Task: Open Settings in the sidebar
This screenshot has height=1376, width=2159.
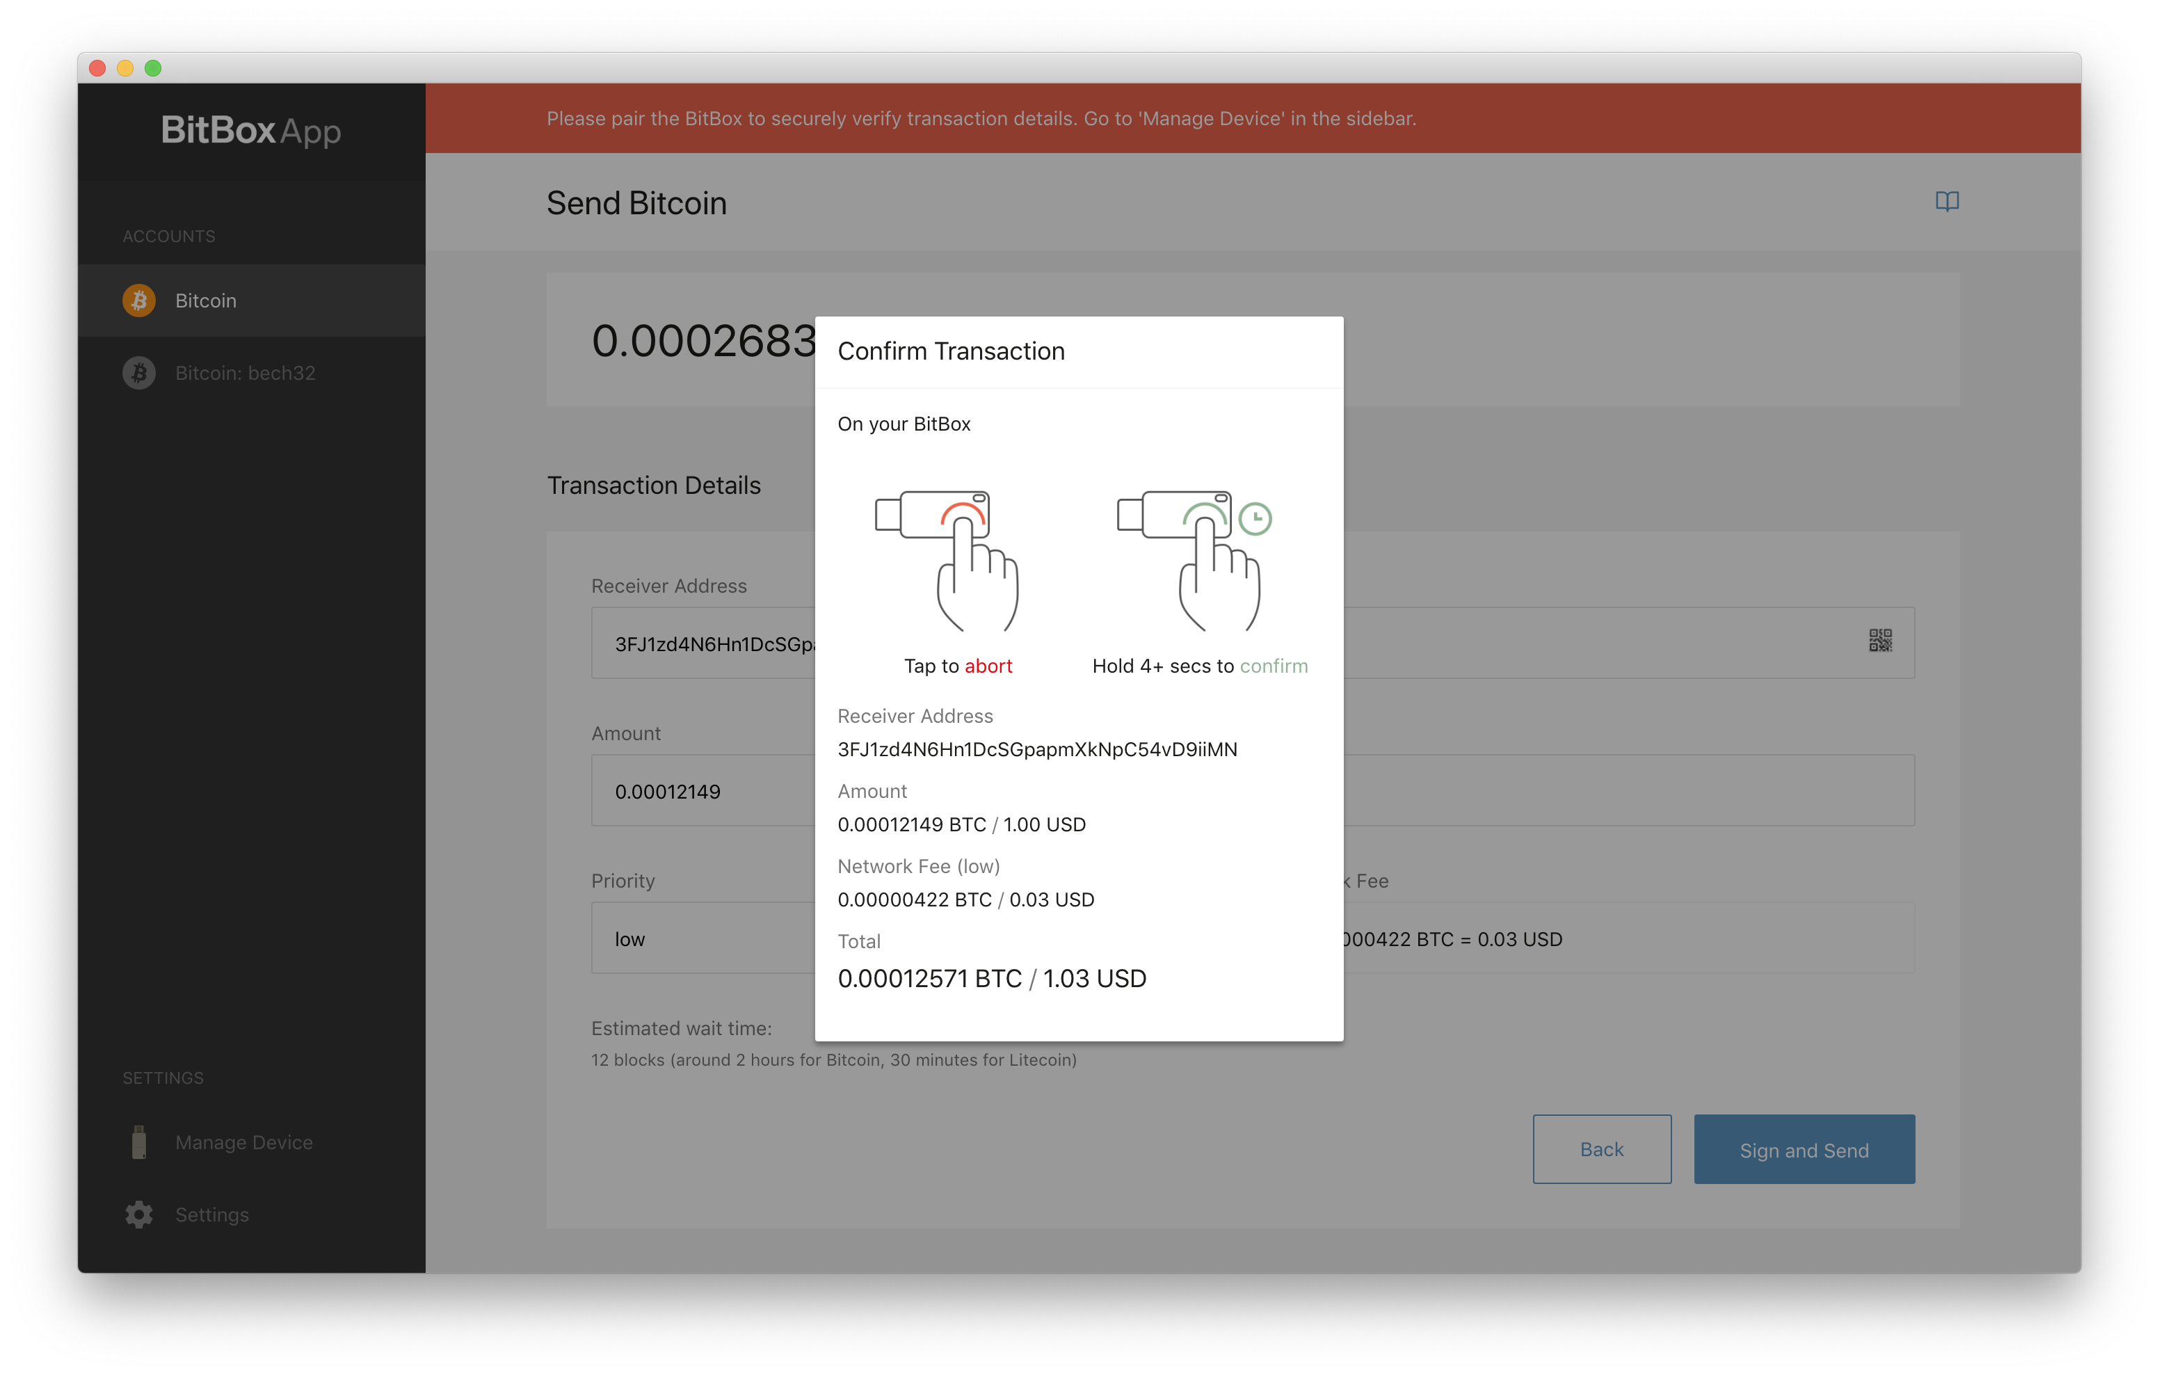Action: (x=252, y=1215)
